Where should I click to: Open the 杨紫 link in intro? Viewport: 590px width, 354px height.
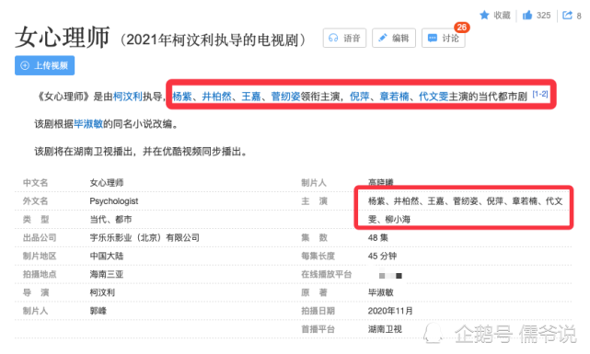coord(182,97)
